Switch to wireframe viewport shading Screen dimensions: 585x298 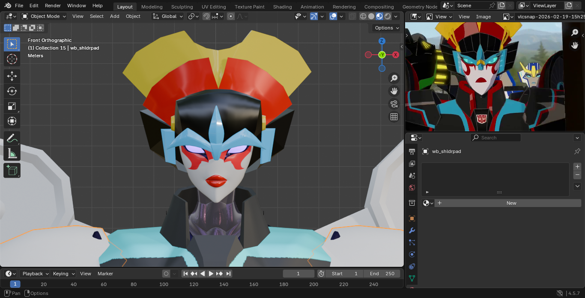coord(363,16)
